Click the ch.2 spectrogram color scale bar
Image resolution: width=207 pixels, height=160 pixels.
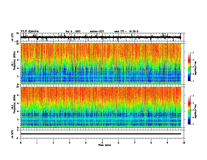(189, 110)
